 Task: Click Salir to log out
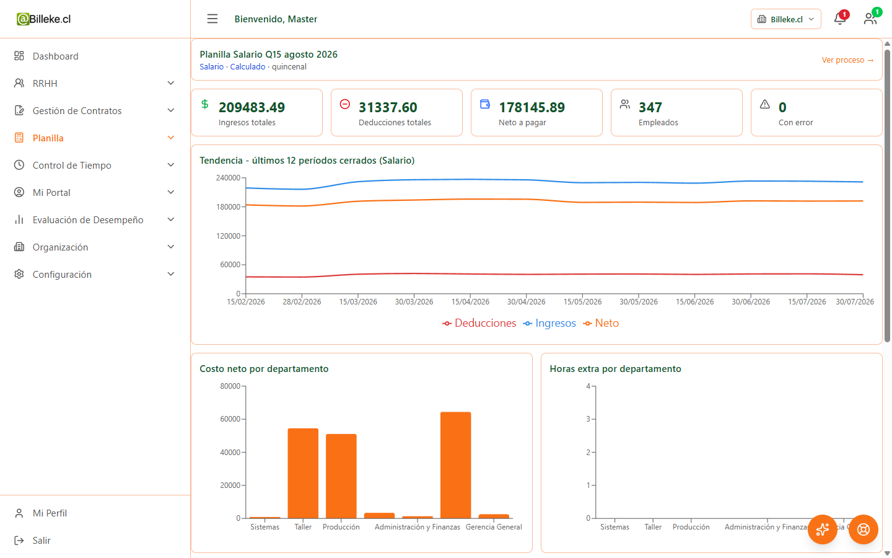pos(95,540)
